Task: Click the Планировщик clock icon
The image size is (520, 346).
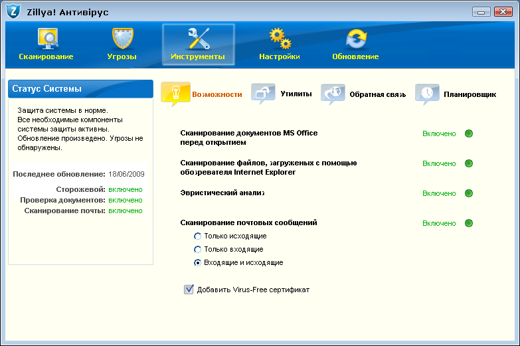Action: click(427, 94)
